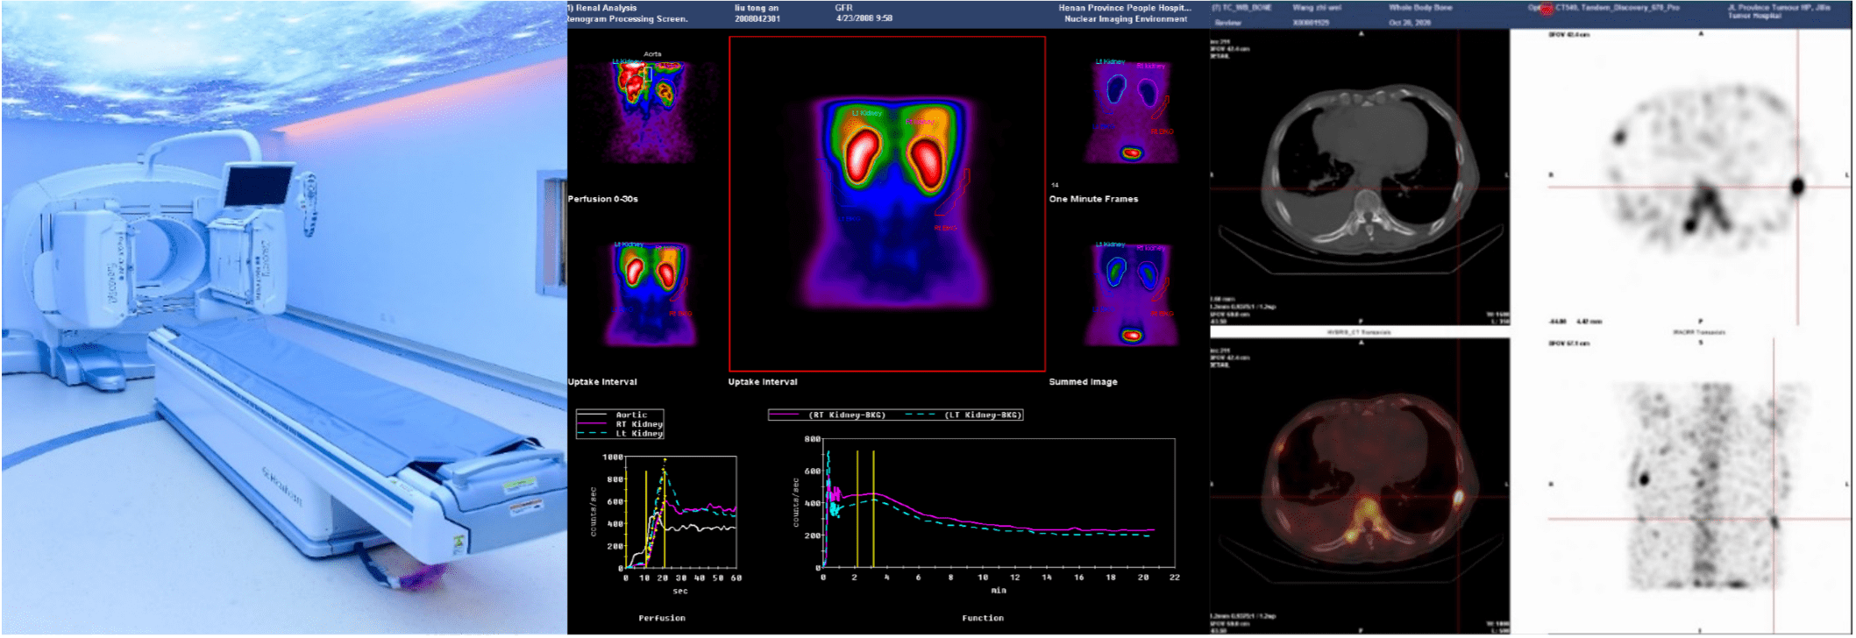Open the Summed Image thumbnail
1856x638 pixels.
point(1133,294)
